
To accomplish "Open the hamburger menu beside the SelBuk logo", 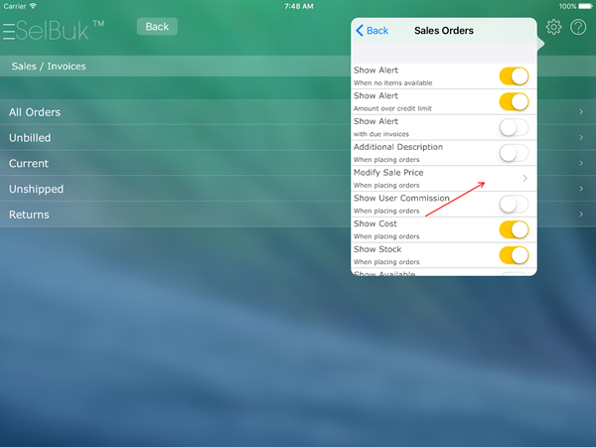I will (x=9, y=33).
